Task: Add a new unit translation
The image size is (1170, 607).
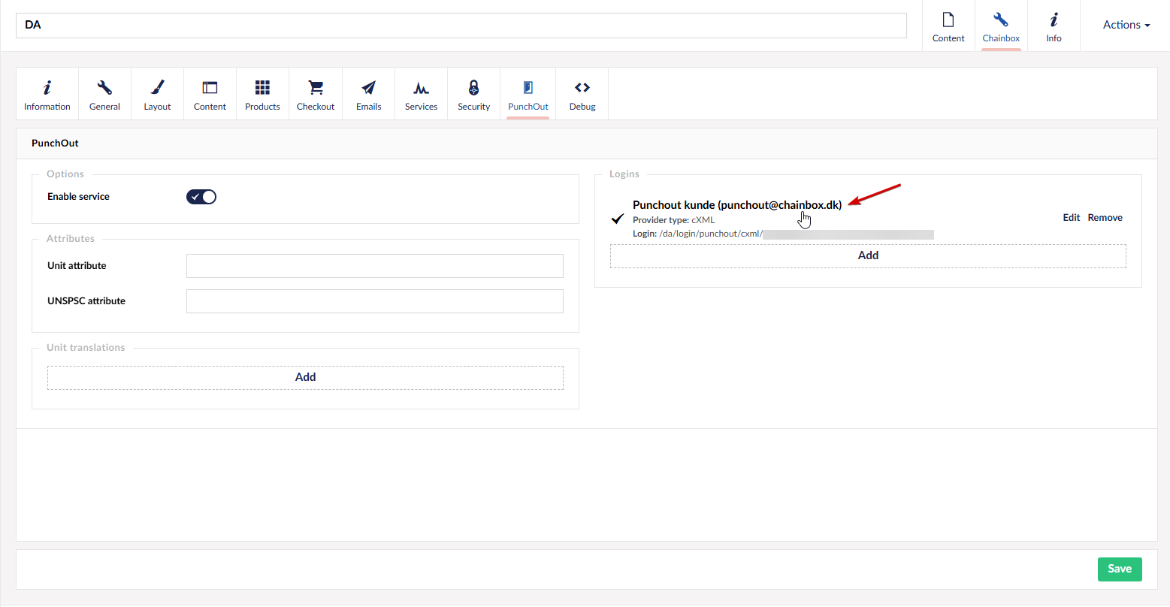Action: [305, 377]
